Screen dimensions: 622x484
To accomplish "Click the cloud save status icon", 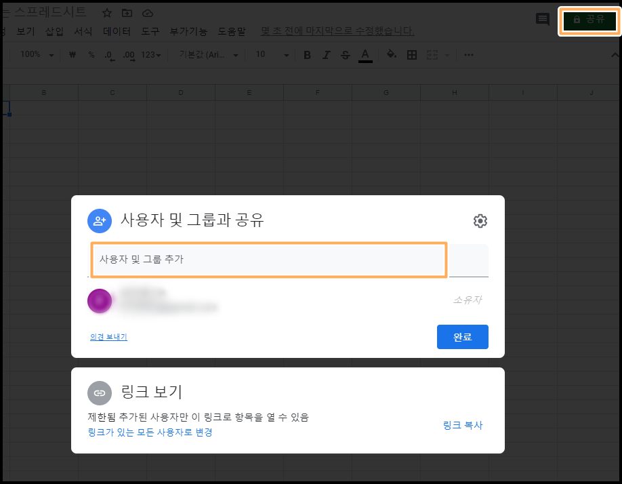I will point(148,14).
